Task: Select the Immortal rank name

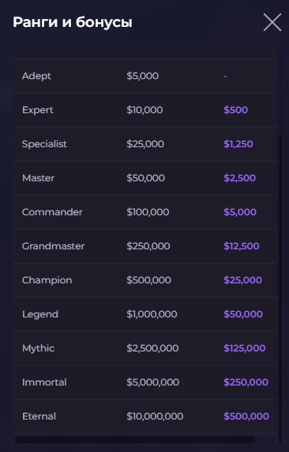Action: [x=44, y=382]
